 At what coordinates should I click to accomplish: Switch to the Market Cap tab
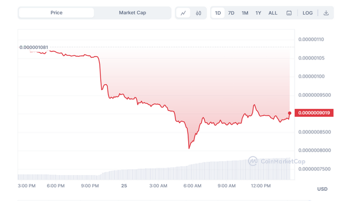(x=132, y=13)
